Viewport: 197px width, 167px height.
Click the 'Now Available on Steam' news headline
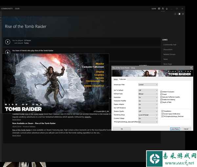pos(34,123)
